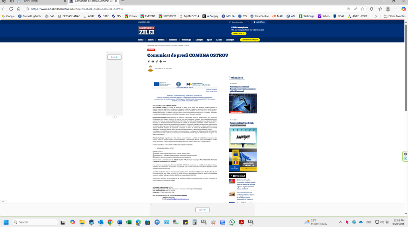Share the article on Facebook
Screen dimensions: 408x227
click(149, 62)
